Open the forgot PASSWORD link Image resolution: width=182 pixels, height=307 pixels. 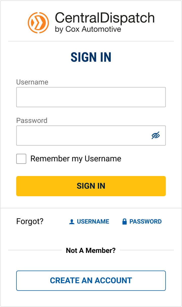(145, 221)
